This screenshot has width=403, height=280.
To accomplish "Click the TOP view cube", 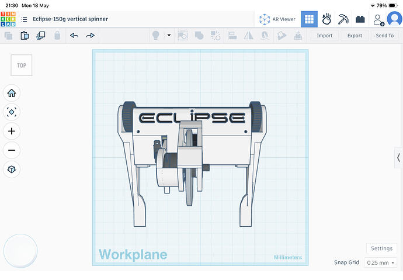I will coord(22,65).
